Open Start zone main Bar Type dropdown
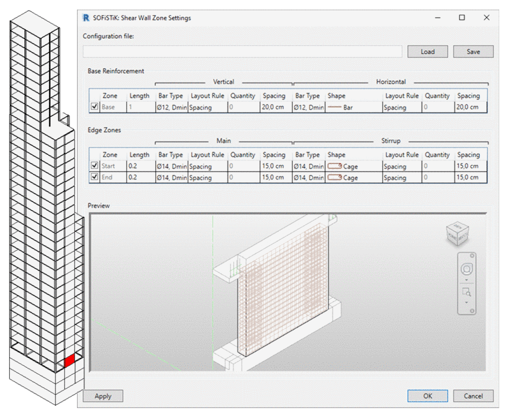Screen dimensions: 517x413 171,166
